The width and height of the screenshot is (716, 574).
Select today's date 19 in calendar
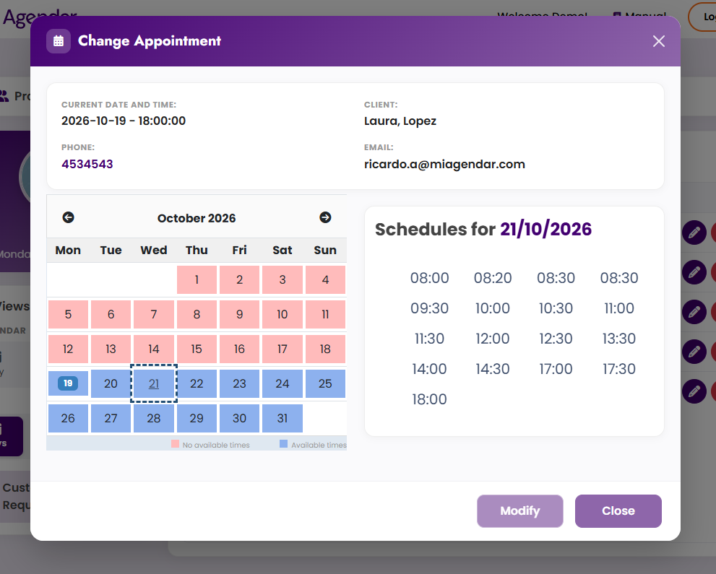coord(68,383)
